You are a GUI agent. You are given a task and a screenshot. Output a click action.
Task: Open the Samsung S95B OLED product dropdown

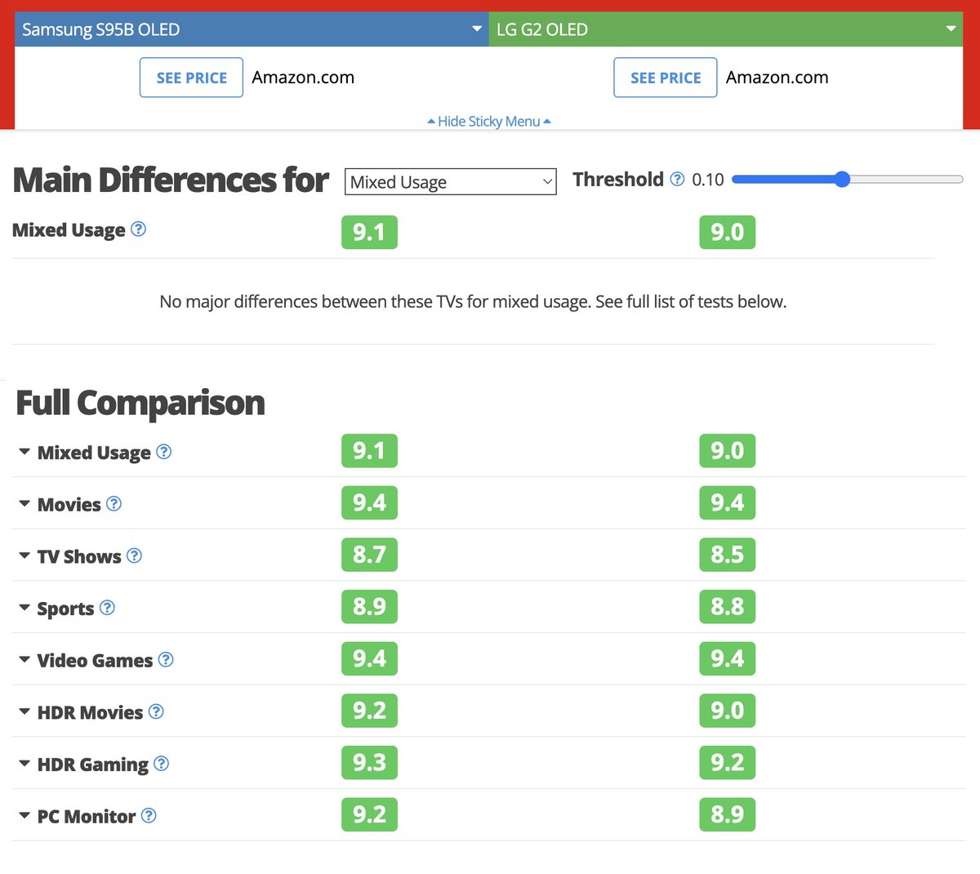point(252,29)
